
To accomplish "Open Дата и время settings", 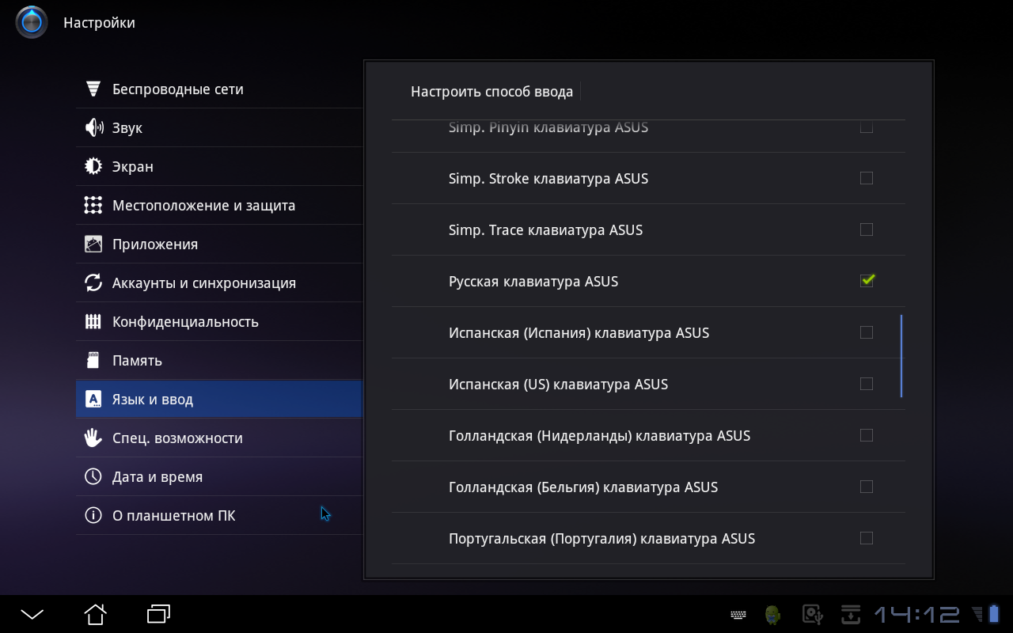I will click(x=157, y=477).
